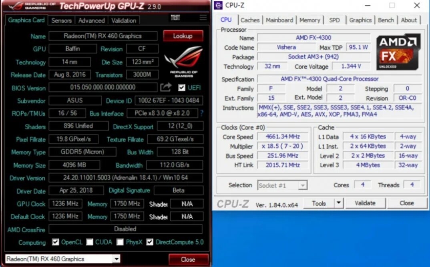Image resolution: width=430 pixels, height=267 pixels.
Task: Click the Memory Type GDDR5 (Micron) field
Action: coord(82,152)
